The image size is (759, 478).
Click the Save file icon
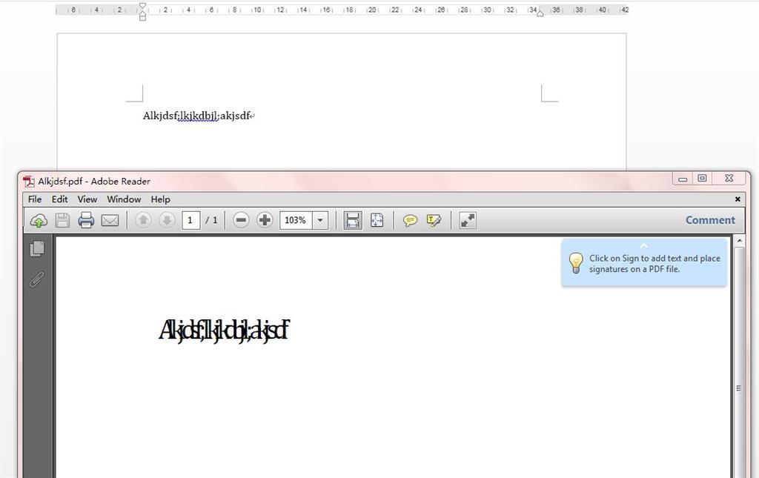pyautogui.click(x=62, y=220)
